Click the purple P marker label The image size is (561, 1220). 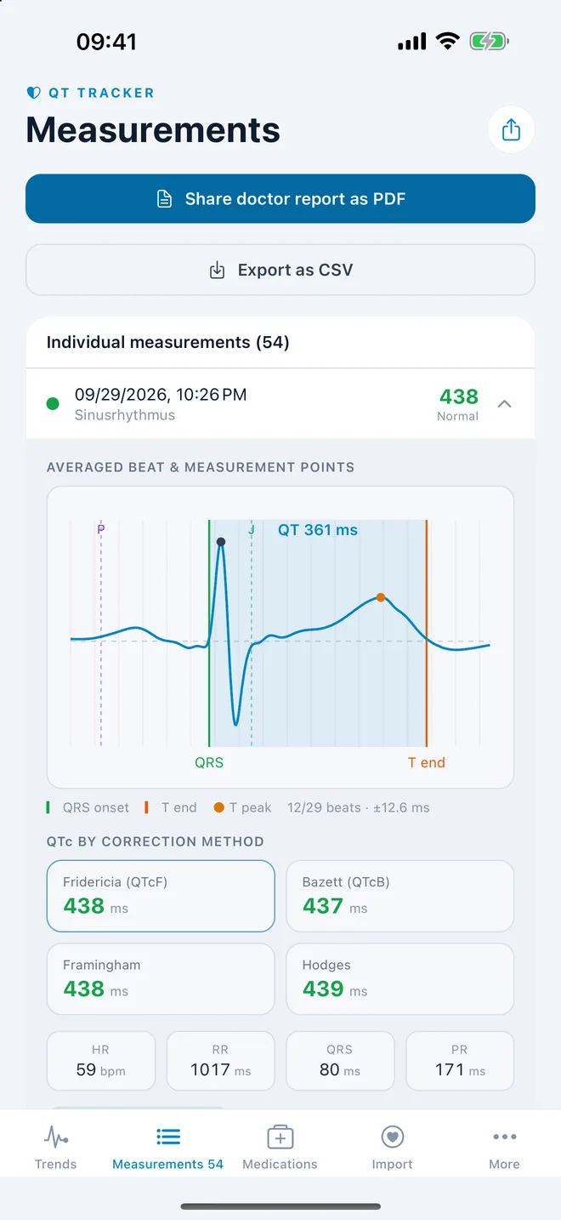pos(101,529)
